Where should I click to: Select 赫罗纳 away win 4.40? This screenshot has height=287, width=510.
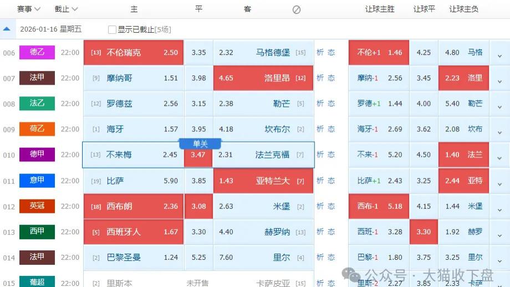pos(263,232)
